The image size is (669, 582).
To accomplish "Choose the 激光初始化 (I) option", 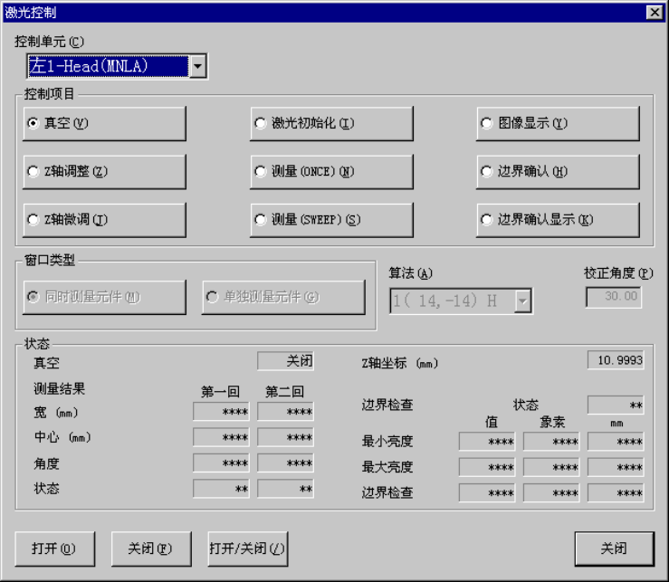I will click(x=331, y=123).
